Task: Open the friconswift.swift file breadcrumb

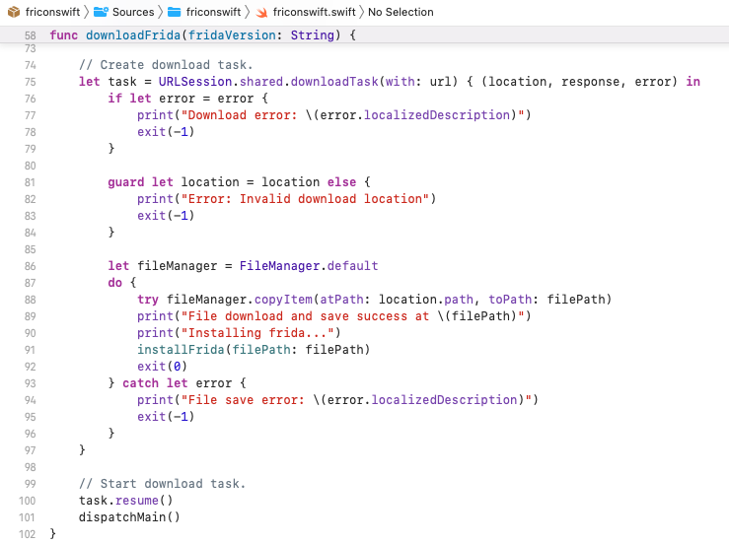Action: click(314, 12)
